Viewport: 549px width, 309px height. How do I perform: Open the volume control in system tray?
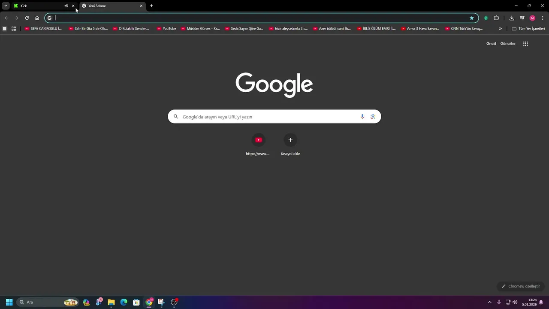pos(515,302)
